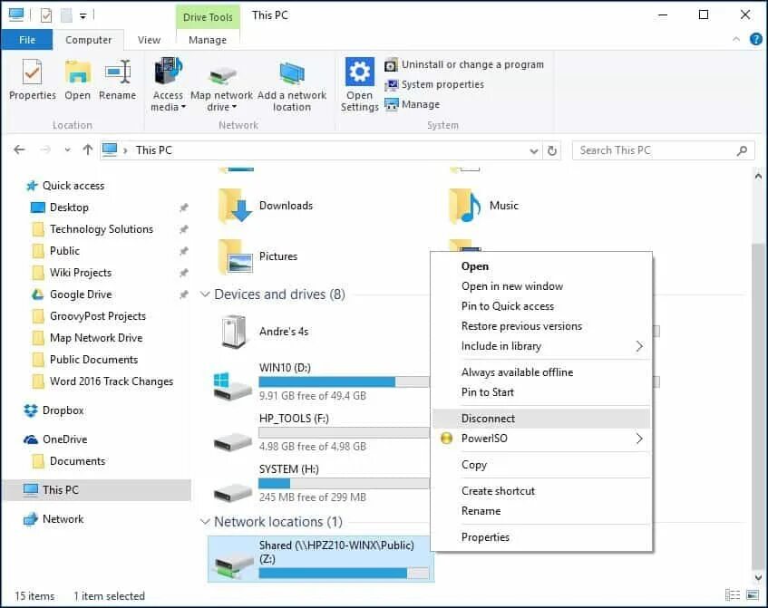Click the properties checkmark quick-access icon

point(46,15)
